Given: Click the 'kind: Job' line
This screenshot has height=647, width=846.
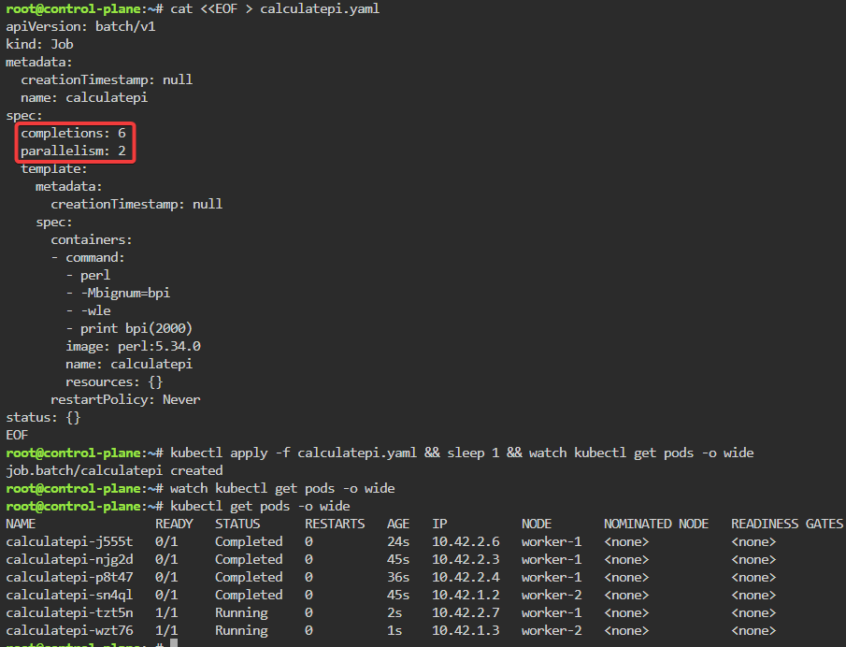Looking at the screenshot, I should (39, 45).
